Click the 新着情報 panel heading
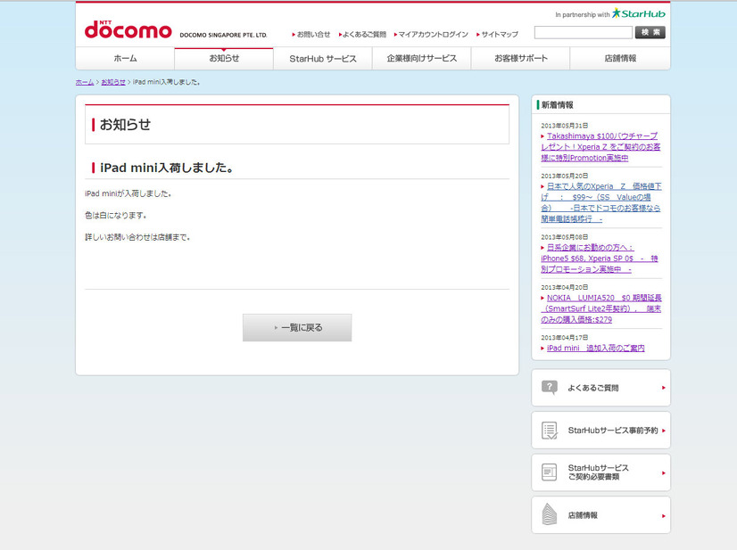This screenshot has height=550, width=737. click(557, 104)
